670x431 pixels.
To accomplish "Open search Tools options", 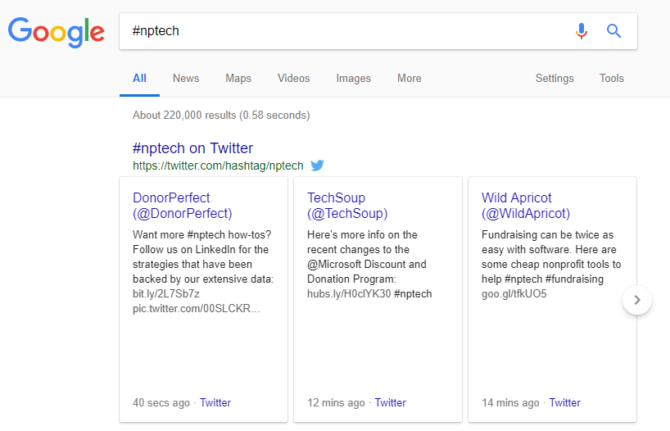I will [612, 78].
